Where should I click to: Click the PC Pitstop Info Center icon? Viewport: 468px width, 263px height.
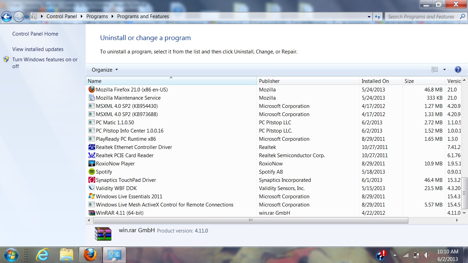click(91, 130)
